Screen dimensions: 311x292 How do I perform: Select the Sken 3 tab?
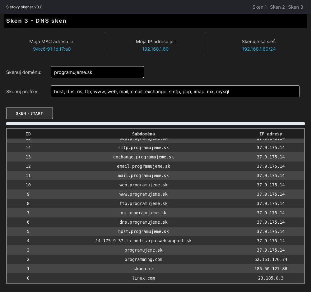click(295, 7)
